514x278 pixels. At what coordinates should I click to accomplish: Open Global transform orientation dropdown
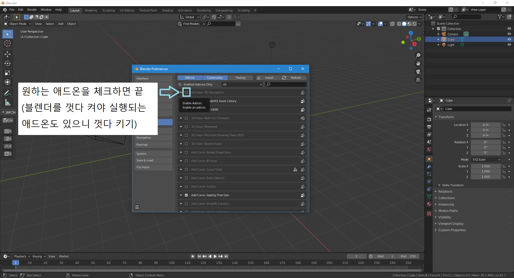pos(189,17)
